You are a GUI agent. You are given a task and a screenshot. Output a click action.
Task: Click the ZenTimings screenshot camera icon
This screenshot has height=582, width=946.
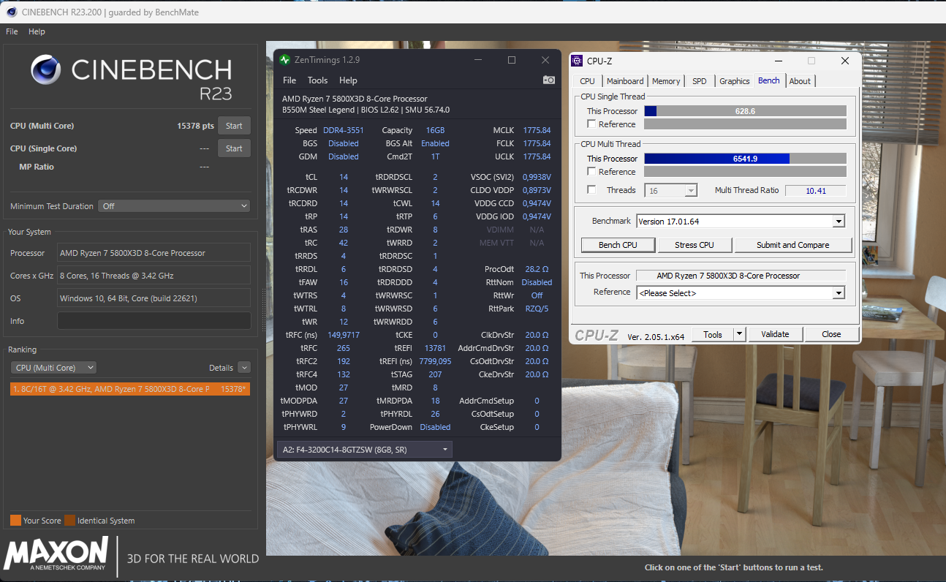[549, 80]
